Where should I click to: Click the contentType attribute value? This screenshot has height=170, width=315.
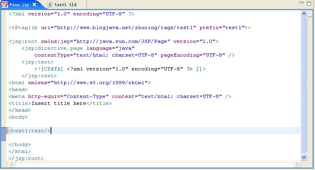115,55
